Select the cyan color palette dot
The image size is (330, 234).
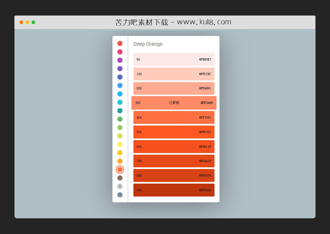tap(120, 102)
